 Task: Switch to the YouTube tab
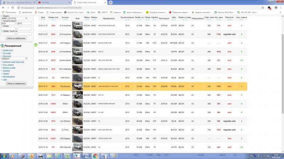click(54, 3)
